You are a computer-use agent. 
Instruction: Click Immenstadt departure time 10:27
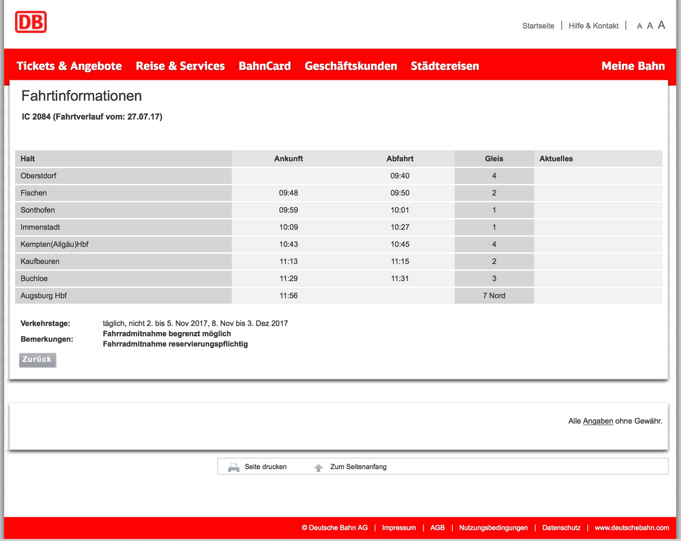click(x=400, y=227)
